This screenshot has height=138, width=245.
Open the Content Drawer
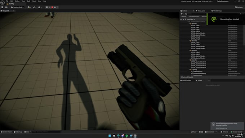click(x=6, y=132)
